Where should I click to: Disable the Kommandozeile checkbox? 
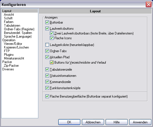(47, 82)
